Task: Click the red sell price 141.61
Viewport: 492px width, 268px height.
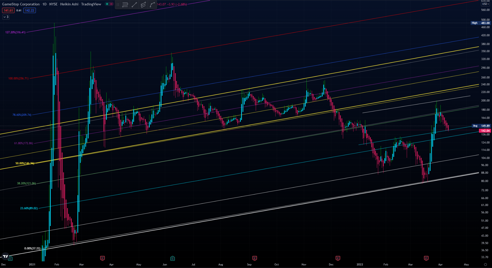Action: [8, 11]
